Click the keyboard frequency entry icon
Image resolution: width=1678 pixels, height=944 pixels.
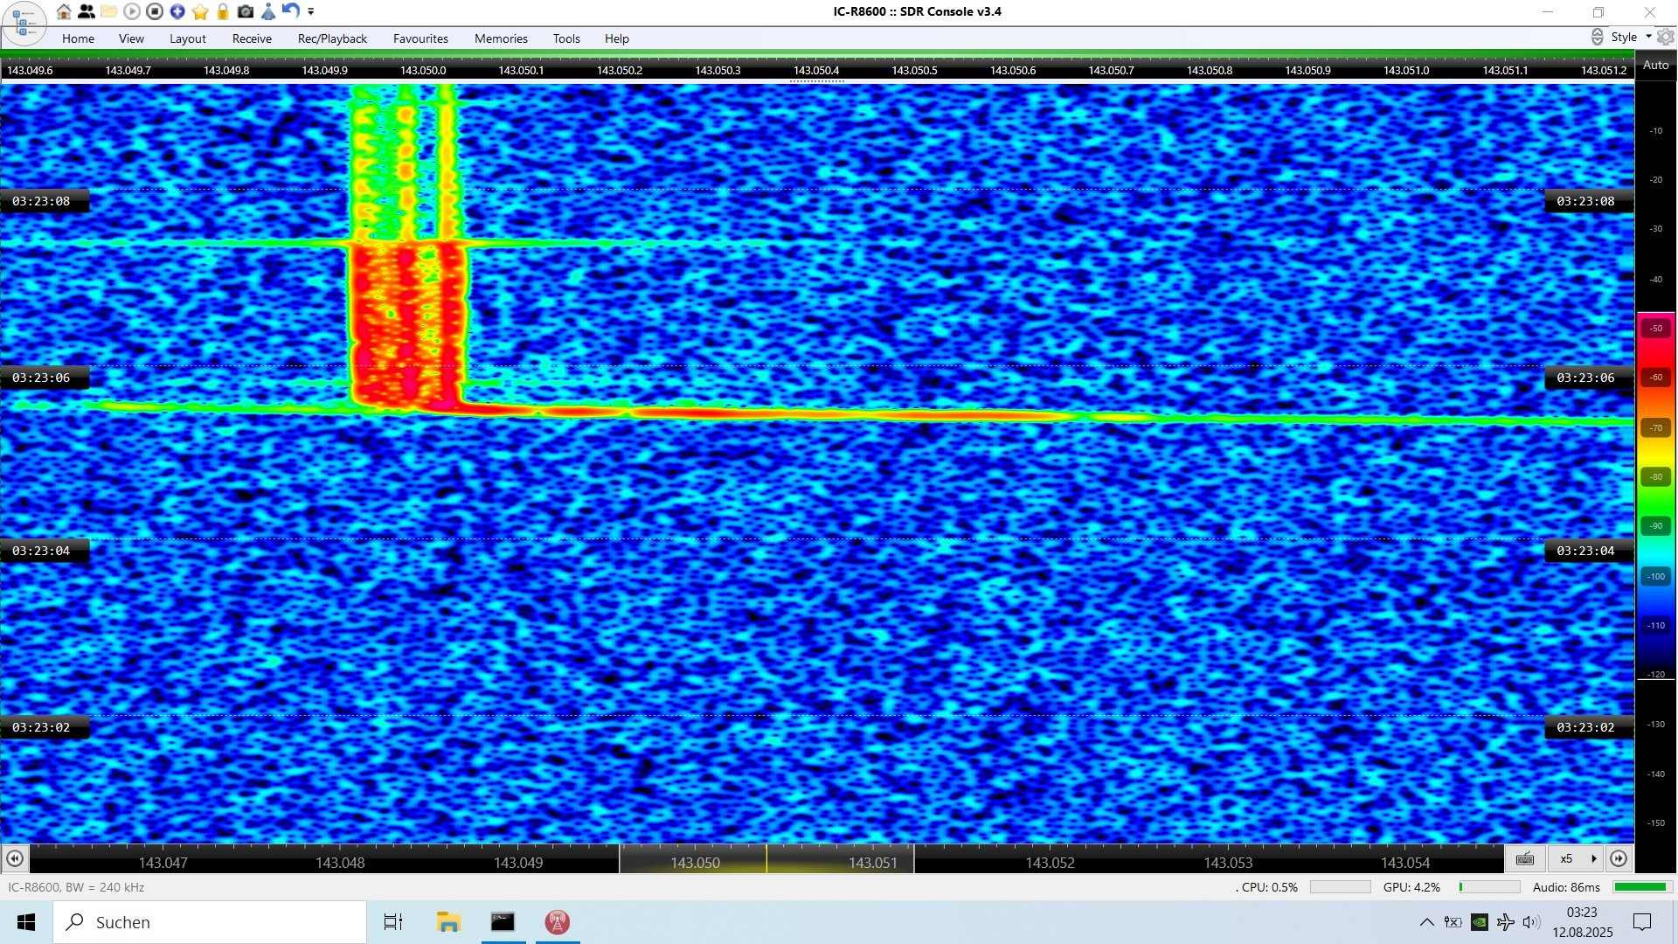1525,858
